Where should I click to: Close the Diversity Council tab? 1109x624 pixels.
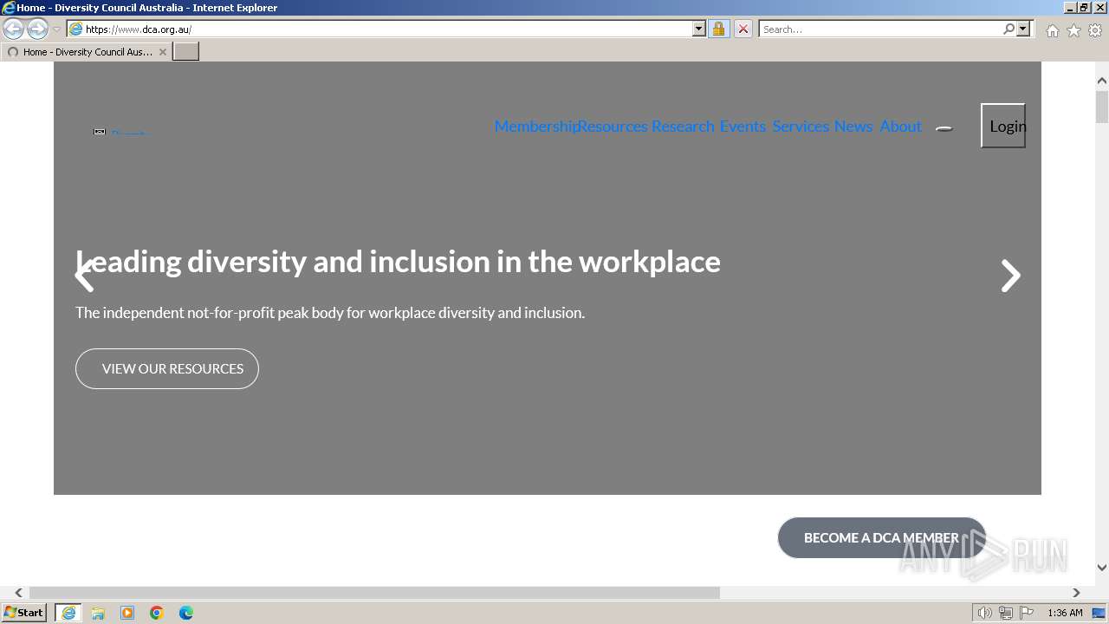click(x=163, y=52)
